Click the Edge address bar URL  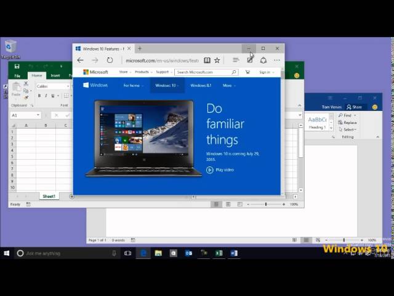pyautogui.click(x=162, y=60)
